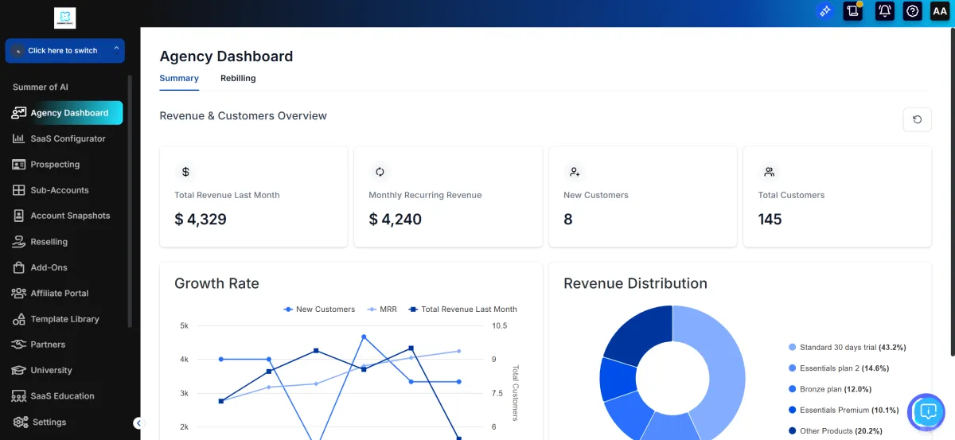Toggle MRR series in chart legend
The image size is (955, 440).
pos(382,310)
